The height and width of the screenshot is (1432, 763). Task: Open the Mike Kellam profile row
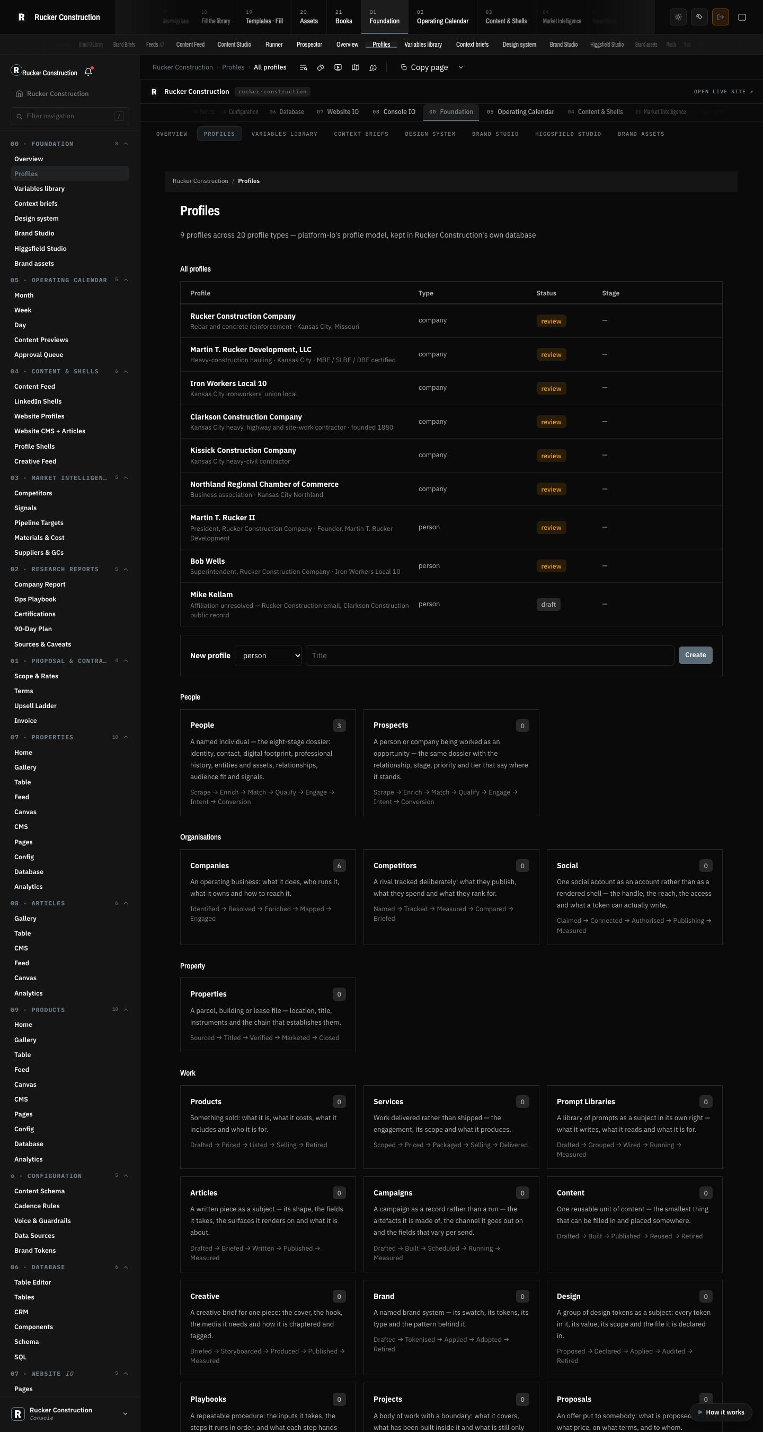pyautogui.click(x=451, y=604)
